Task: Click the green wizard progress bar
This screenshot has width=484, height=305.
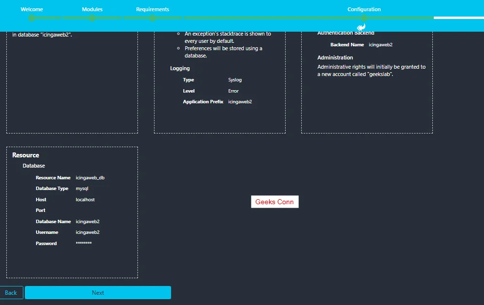Action: pos(244,18)
